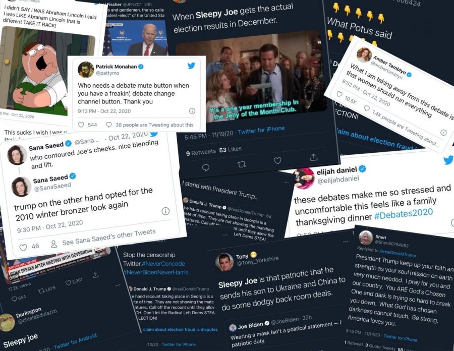Click heart icon on Amber Tamblyn's tweet
Image resolution: width=454 pixels, height=351 pixels.
(x=339, y=94)
